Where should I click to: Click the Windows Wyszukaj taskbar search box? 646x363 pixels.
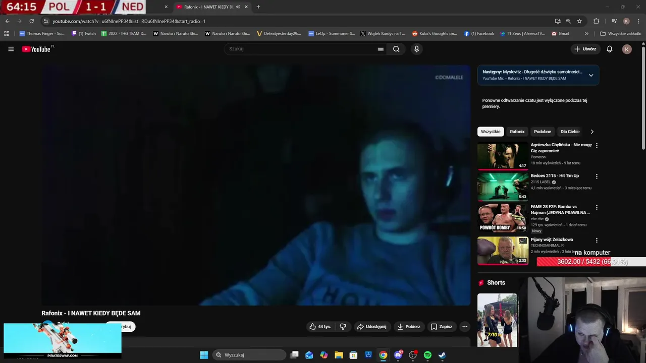(x=250, y=355)
